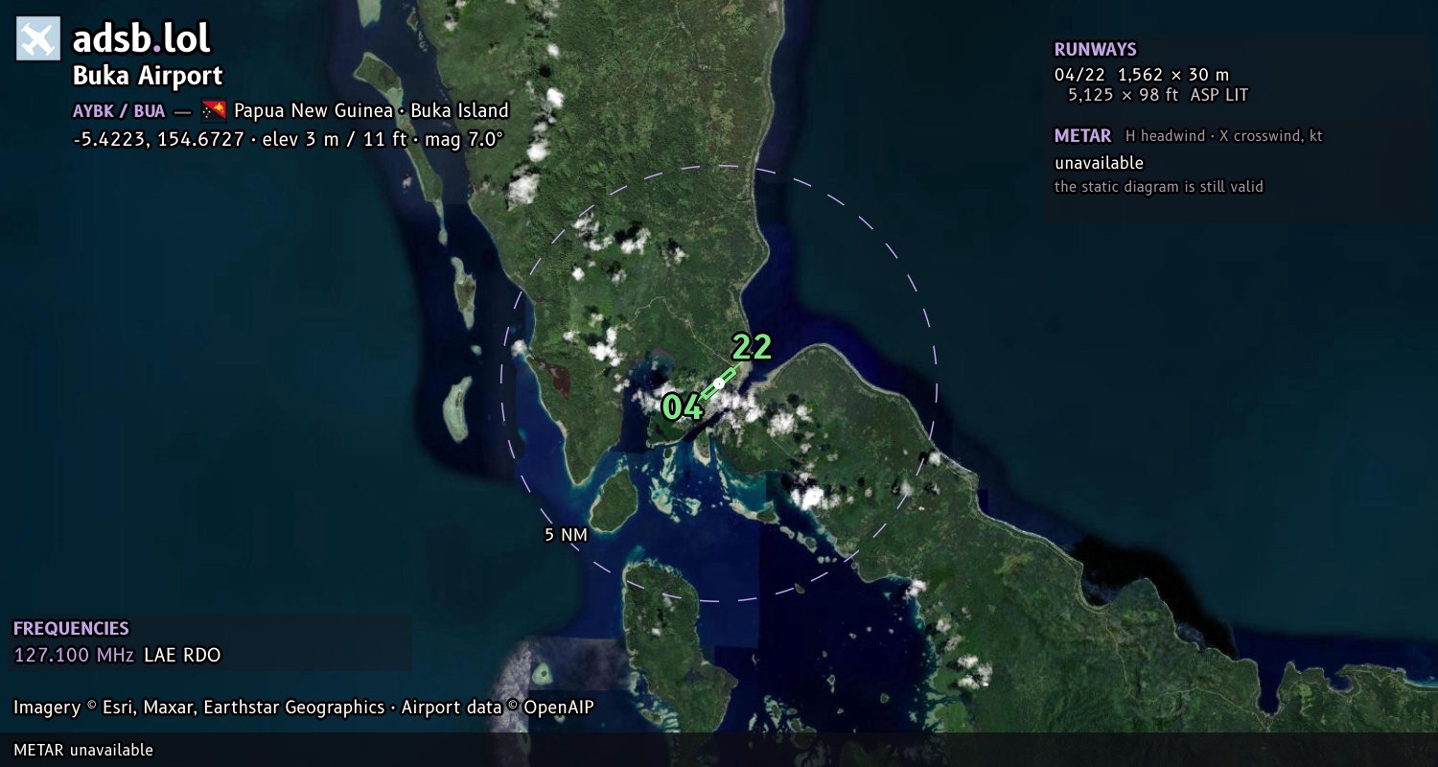Click the green runway 04/22 strip
This screenshot has width=1438, height=767.
tap(719, 383)
